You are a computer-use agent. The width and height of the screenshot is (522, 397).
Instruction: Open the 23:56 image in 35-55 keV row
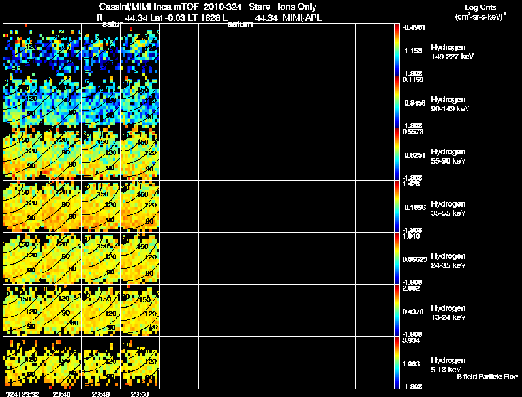(140, 206)
